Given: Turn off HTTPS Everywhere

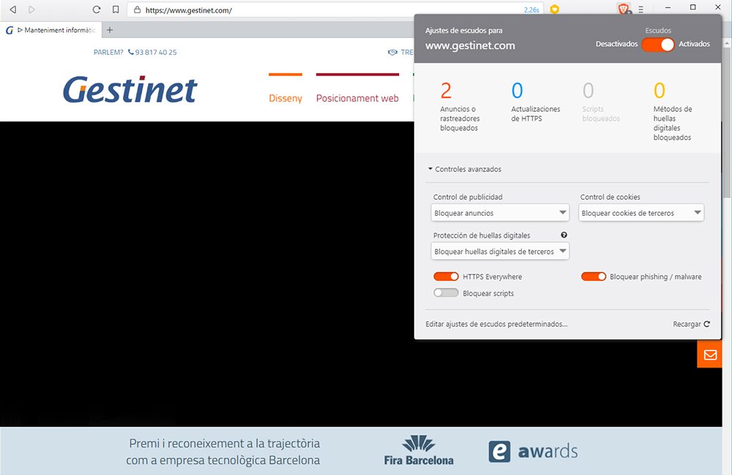Looking at the screenshot, I should (446, 276).
